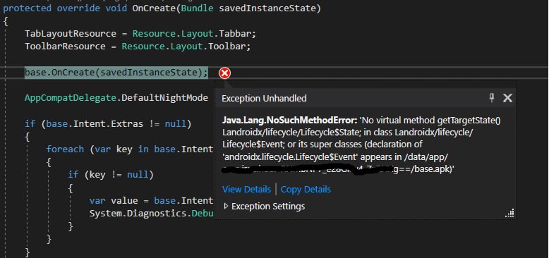The image size is (549, 258).
Task: Click the Java.Lang.NoSuchMethodError exception name
Action: [289, 121]
